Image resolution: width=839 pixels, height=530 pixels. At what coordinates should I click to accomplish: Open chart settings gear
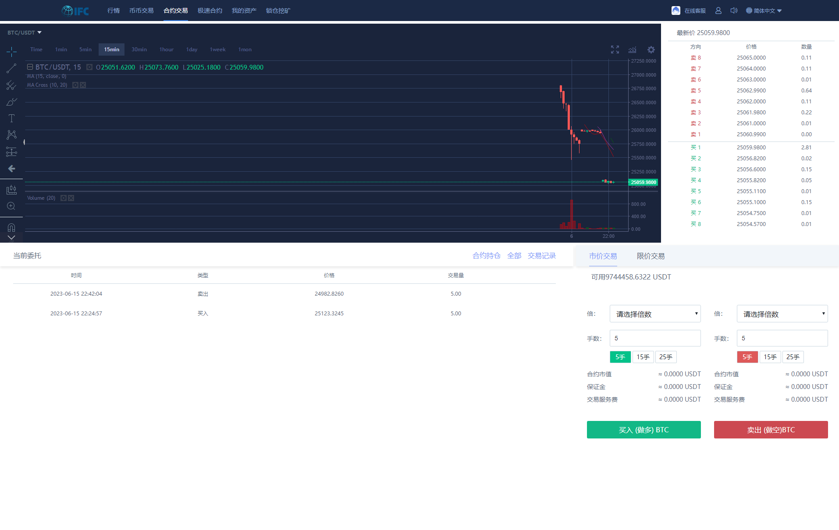tap(651, 49)
